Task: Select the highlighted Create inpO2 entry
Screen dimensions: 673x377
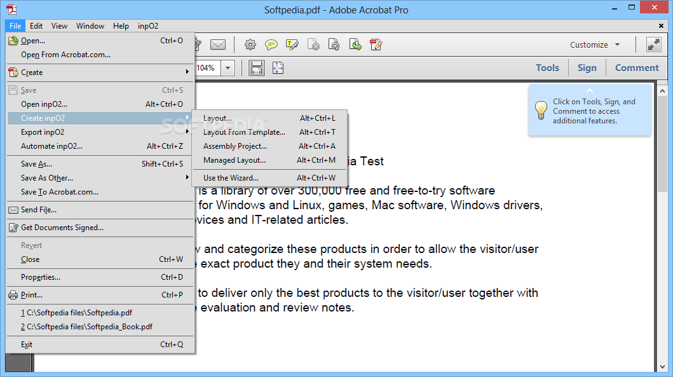Action: coord(100,118)
